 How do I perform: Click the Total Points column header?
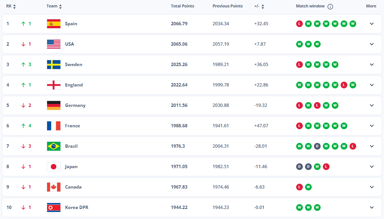(182, 6)
